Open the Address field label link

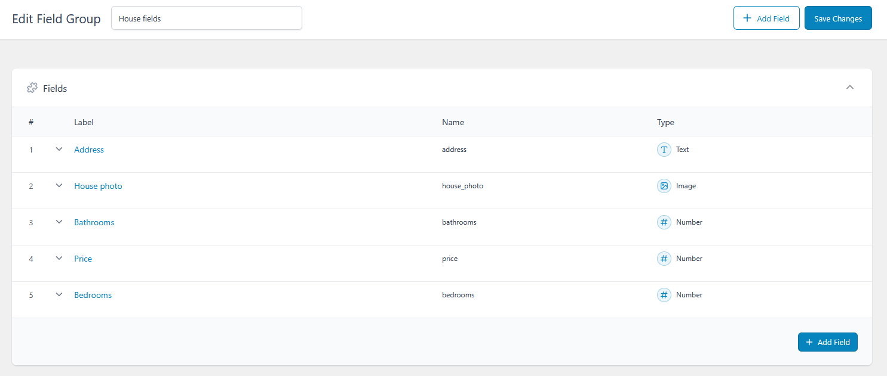pyautogui.click(x=89, y=150)
